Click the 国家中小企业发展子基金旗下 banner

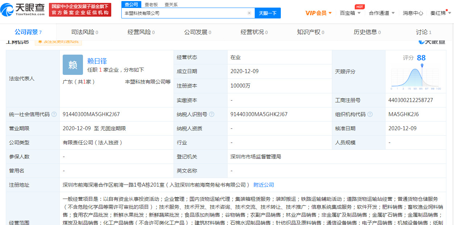(x=80, y=9)
